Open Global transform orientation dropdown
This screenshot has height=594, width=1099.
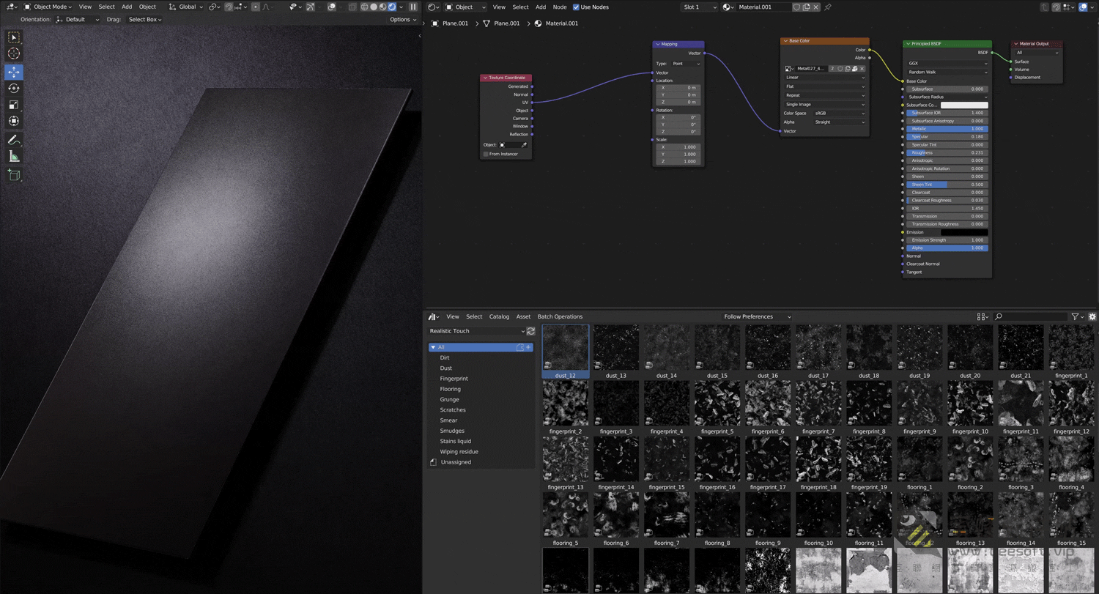(x=186, y=7)
